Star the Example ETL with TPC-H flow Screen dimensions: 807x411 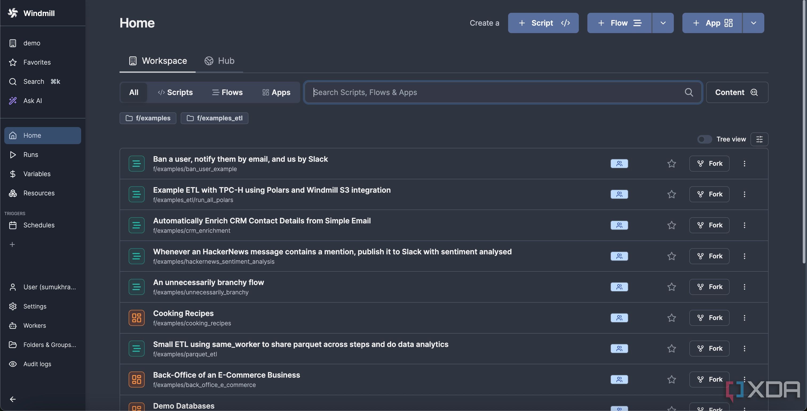[x=671, y=194]
